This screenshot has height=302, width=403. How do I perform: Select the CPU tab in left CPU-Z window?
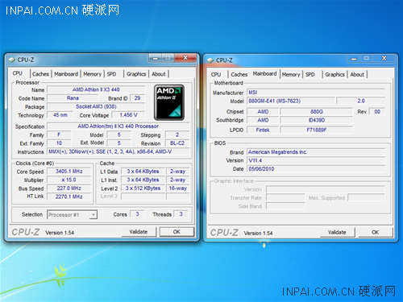coord(18,73)
